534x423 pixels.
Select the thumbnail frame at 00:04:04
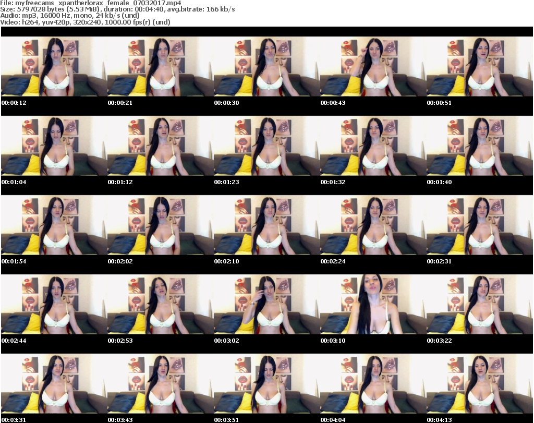pos(373,384)
